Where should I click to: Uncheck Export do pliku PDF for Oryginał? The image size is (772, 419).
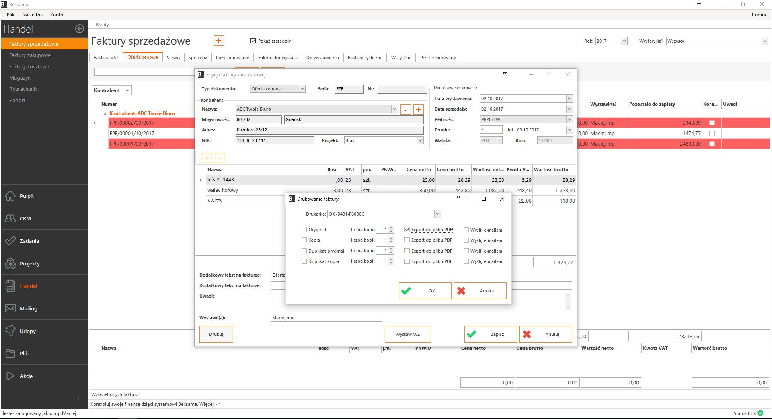pyautogui.click(x=407, y=230)
